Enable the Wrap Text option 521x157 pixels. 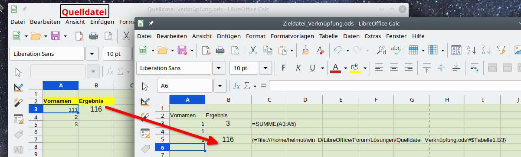[475, 68]
